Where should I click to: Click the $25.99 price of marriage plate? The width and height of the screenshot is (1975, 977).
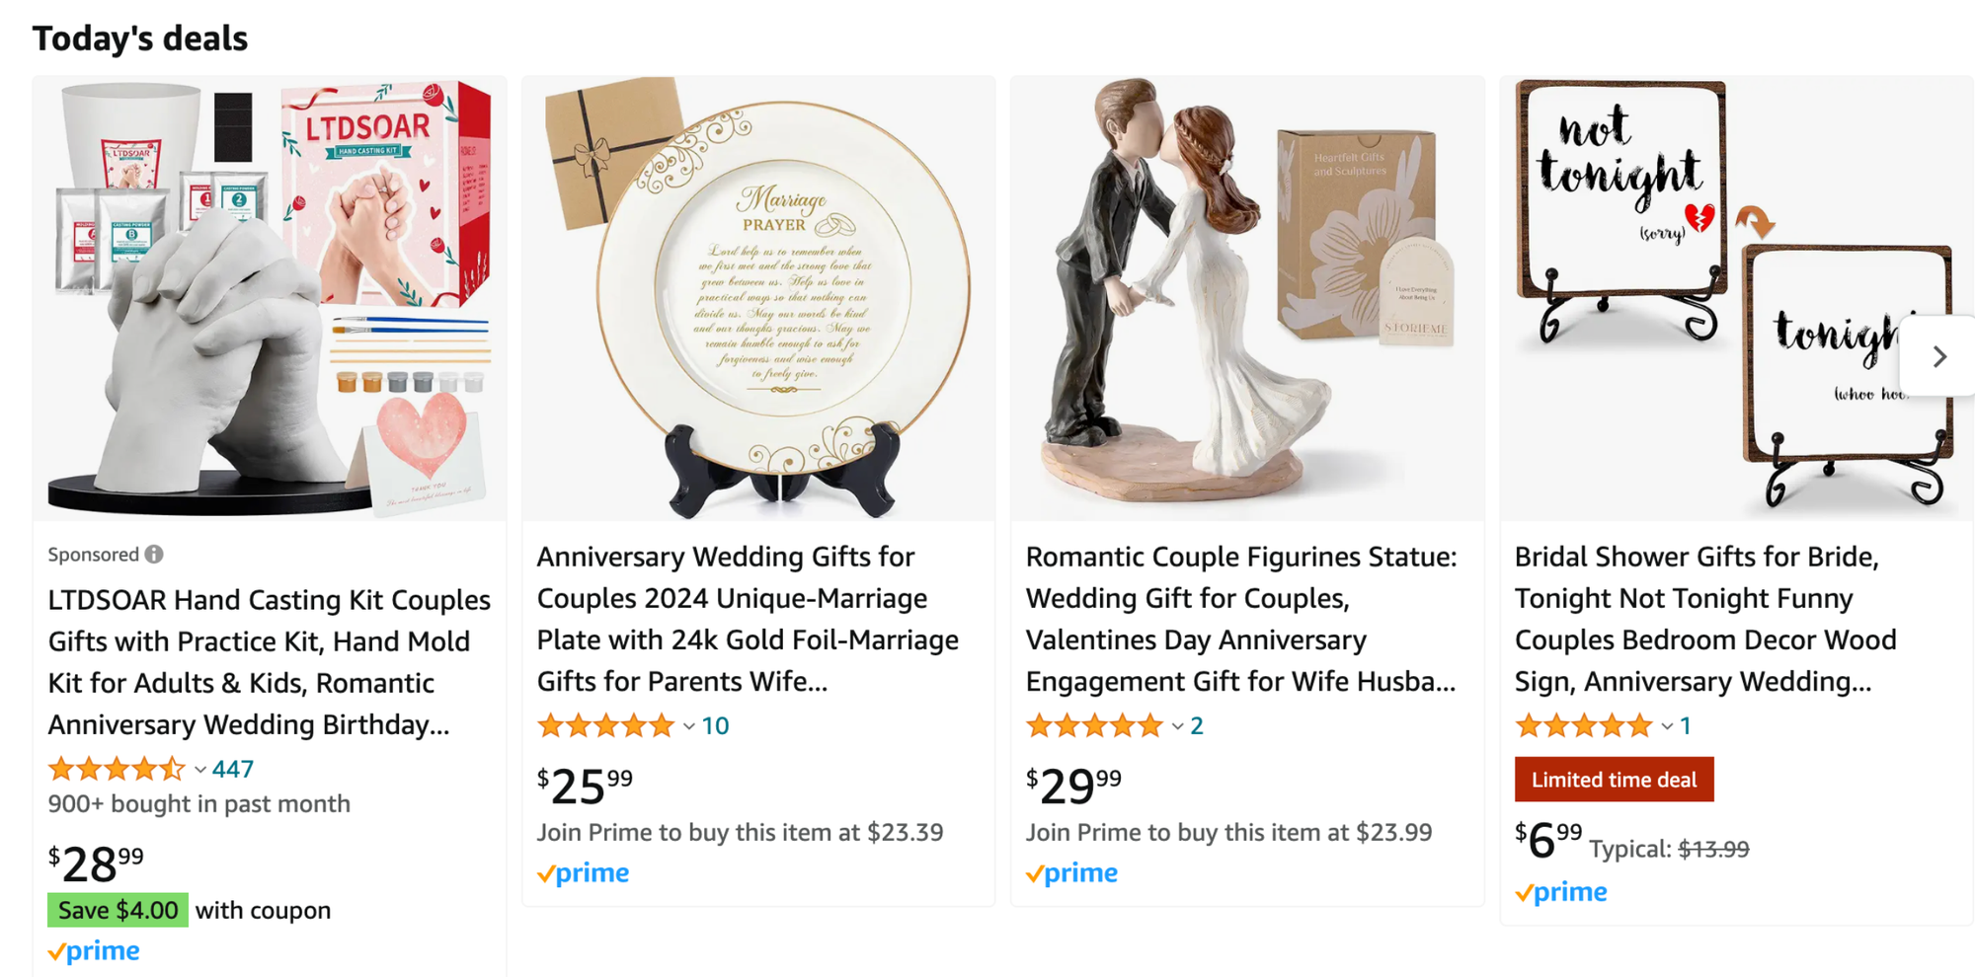coord(585,787)
